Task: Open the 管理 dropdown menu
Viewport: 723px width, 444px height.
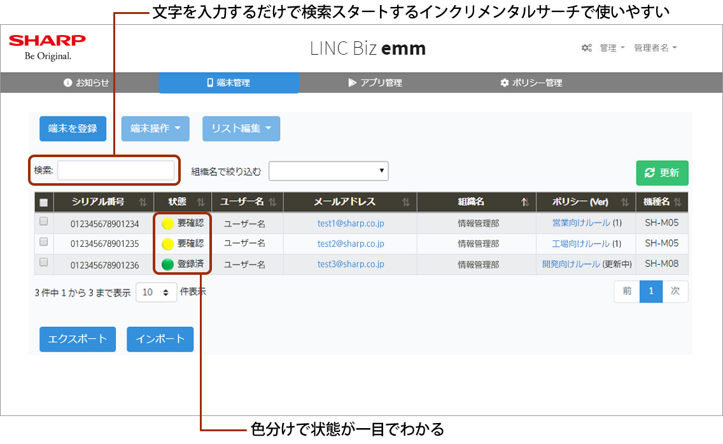Action: coord(612,48)
